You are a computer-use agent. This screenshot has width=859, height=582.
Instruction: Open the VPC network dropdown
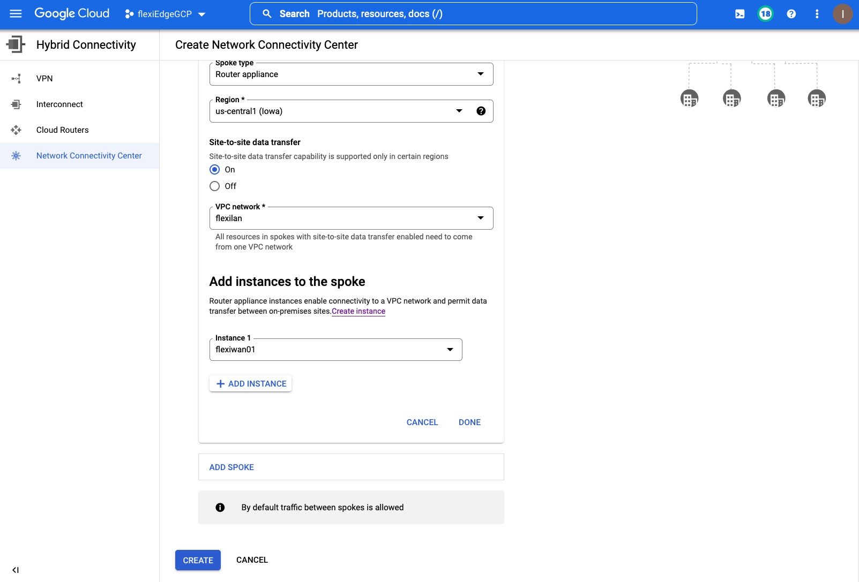351,218
